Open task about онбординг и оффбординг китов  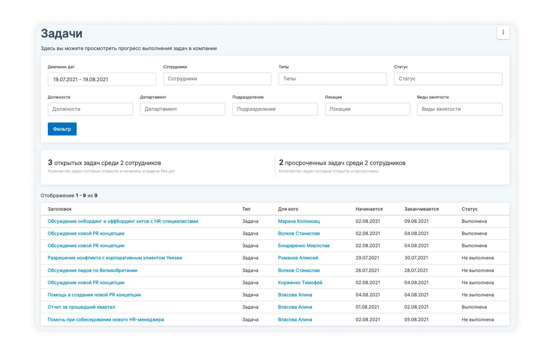point(123,221)
